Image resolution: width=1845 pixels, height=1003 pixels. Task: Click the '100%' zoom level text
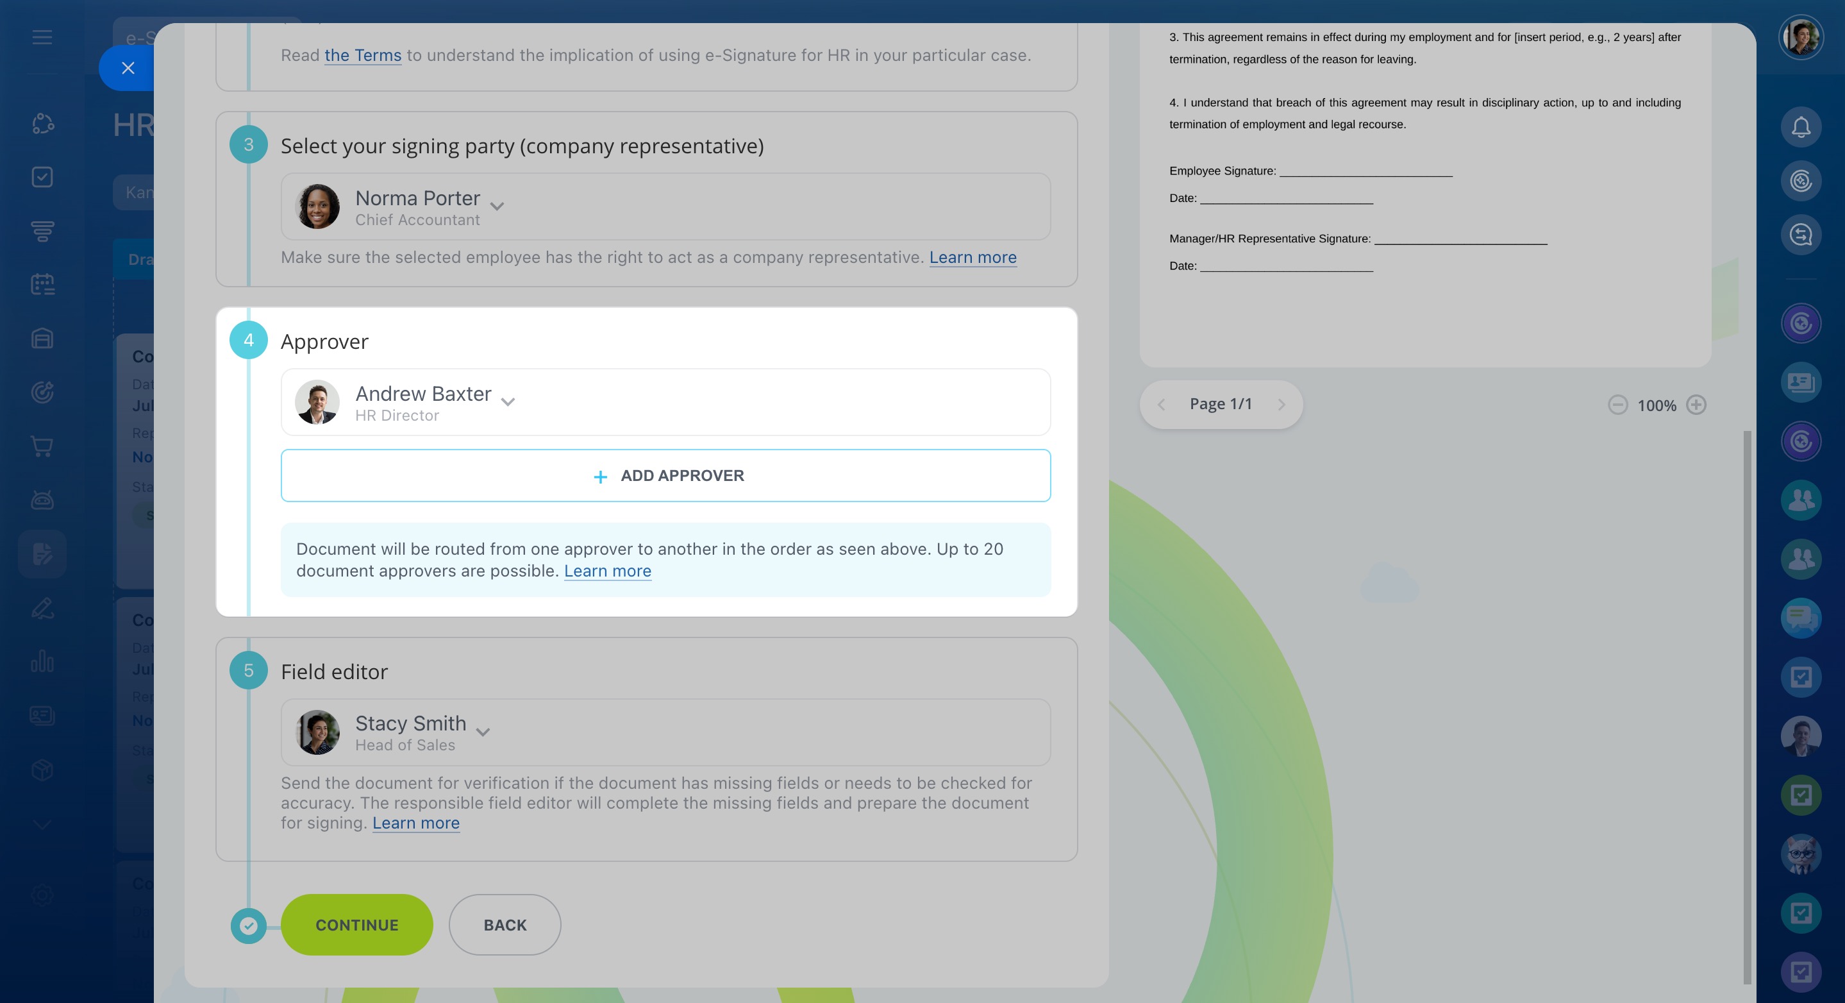[x=1657, y=405]
